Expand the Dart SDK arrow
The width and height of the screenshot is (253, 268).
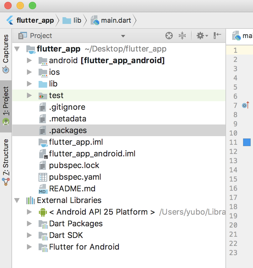29,235
